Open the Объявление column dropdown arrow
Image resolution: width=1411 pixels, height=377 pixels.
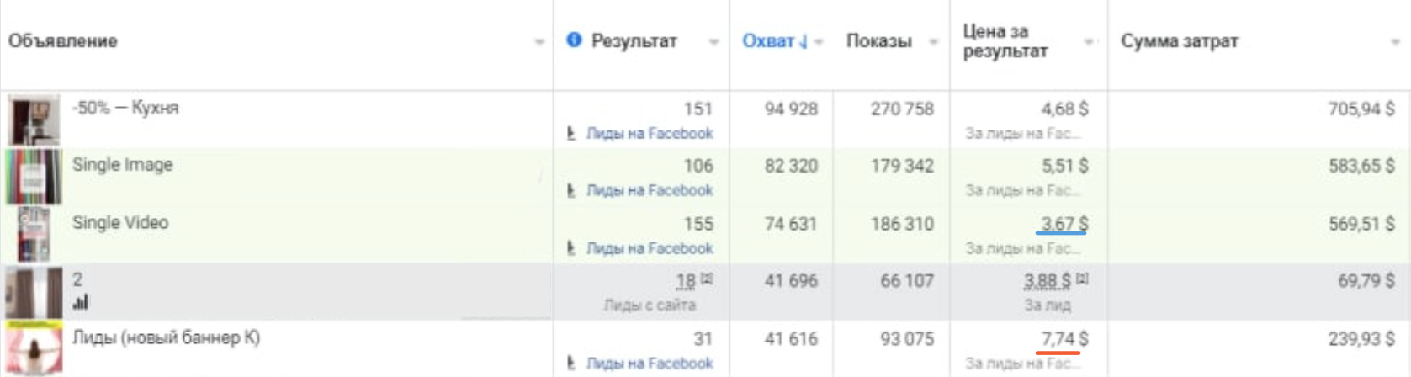(539, 42)
